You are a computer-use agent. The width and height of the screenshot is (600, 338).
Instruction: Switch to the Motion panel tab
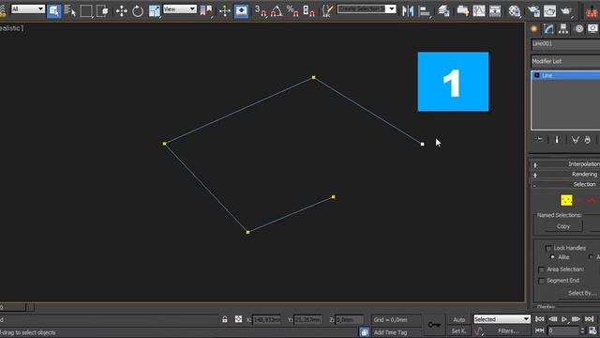[579, 29]
